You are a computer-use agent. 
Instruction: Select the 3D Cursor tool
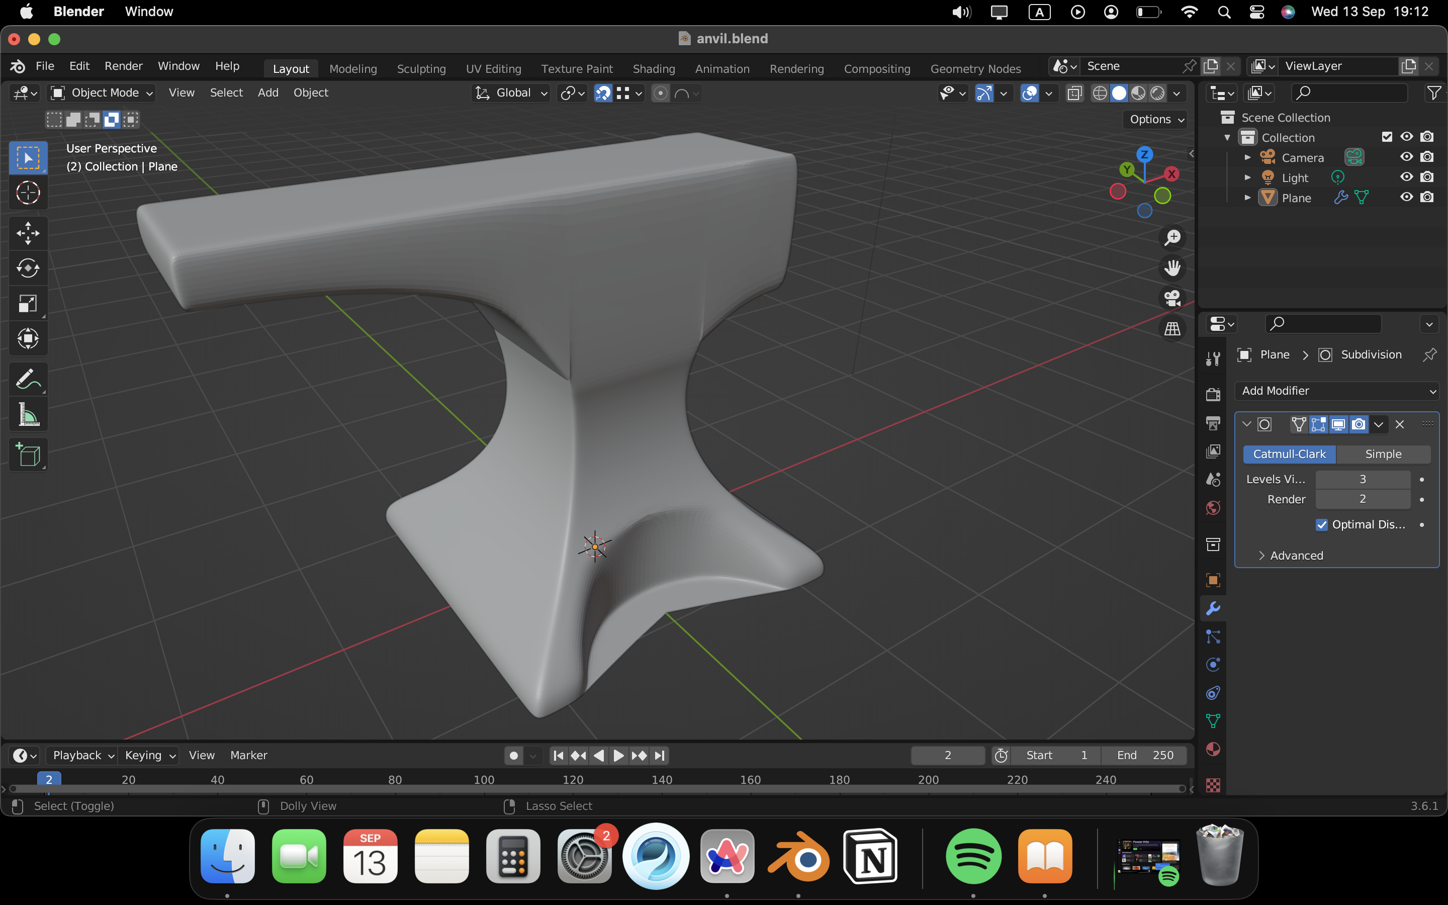(28, 193)
